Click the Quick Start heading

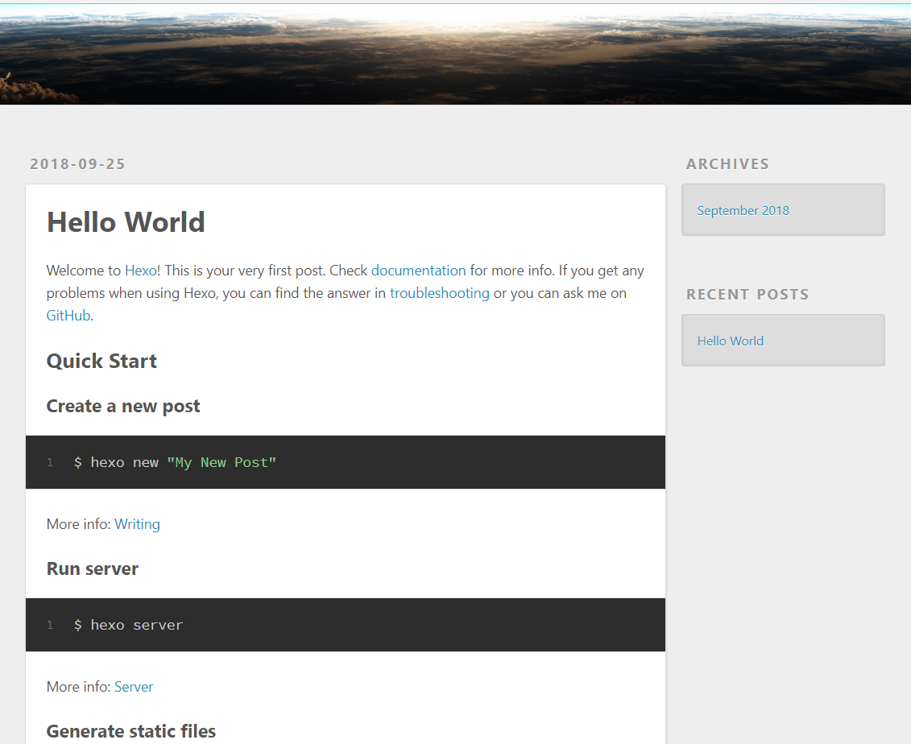pos(101,362)
